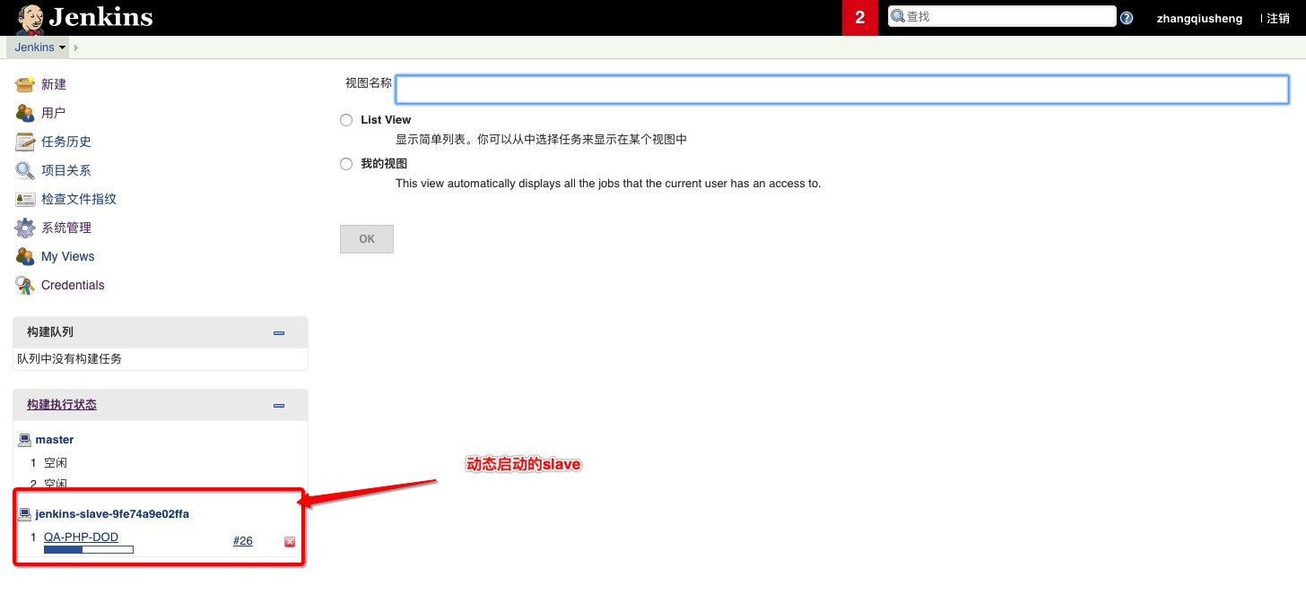Open the Jenkins breadcrumb dropdown arrow
This screenshot has width=1306, height=602.
[62, 47]
